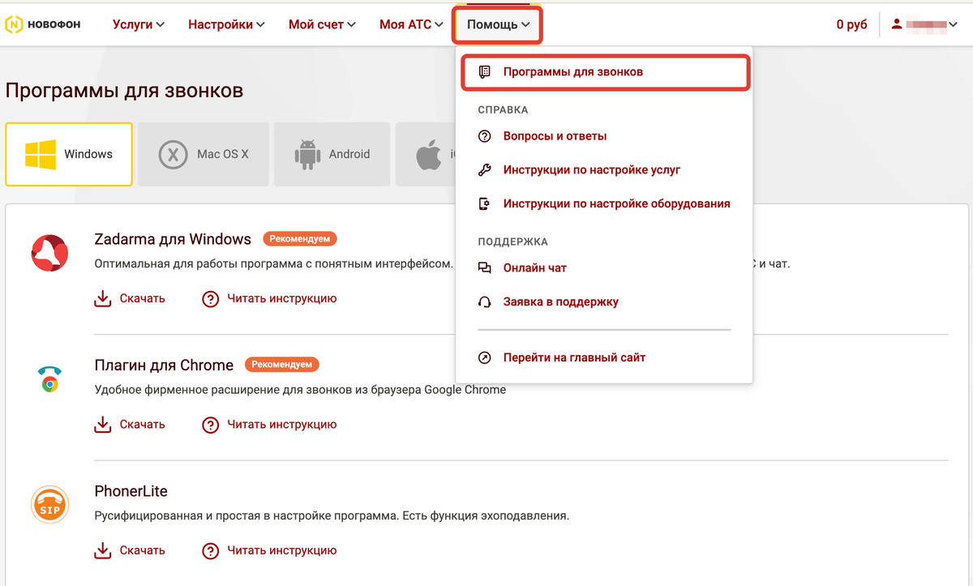
Task: Click the question mark icon beside Вопросы и ответы
Action: click(485, 136)
